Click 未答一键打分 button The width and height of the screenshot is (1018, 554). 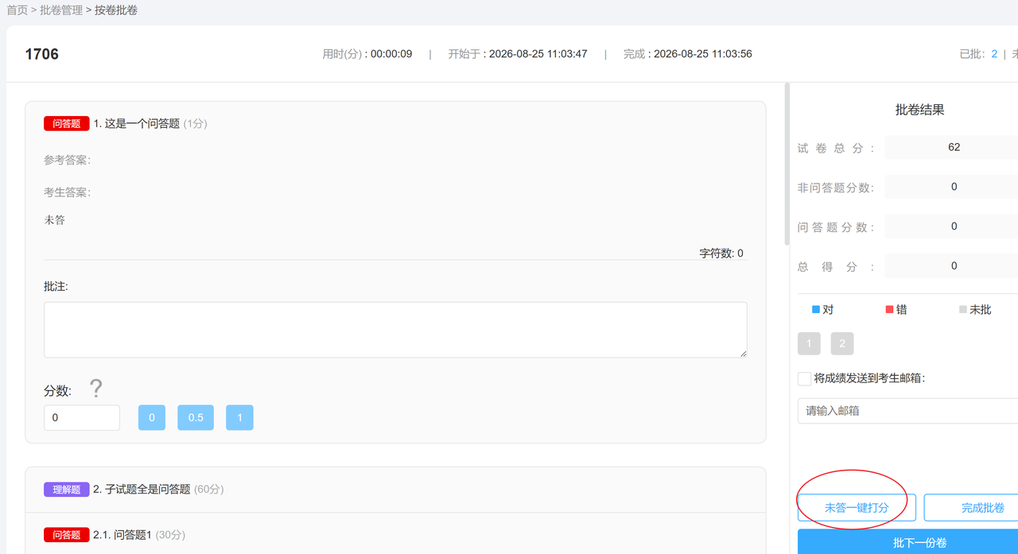(857, 508)
